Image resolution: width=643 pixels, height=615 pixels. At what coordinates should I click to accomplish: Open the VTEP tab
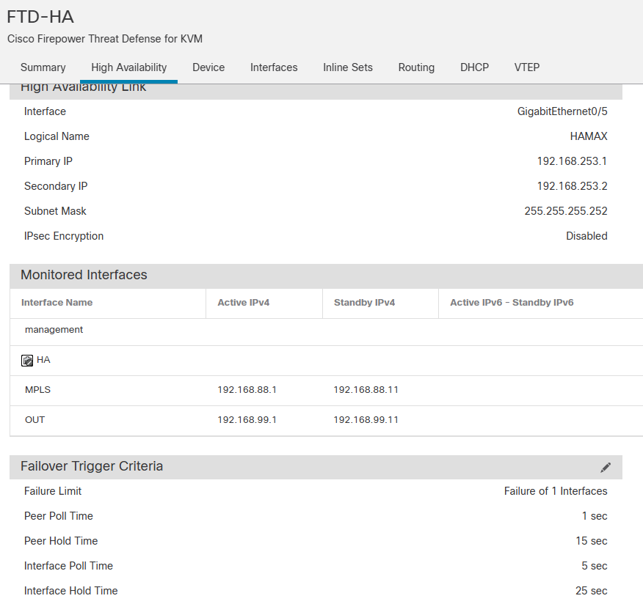click(527, 67)
